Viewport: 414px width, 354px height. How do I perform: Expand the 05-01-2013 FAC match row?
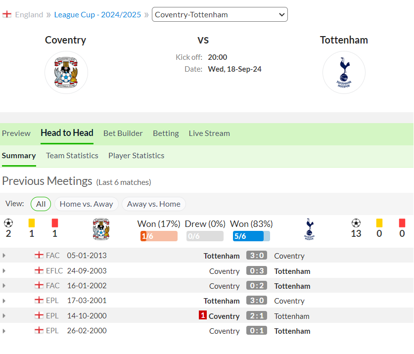(x=4, y=256)
